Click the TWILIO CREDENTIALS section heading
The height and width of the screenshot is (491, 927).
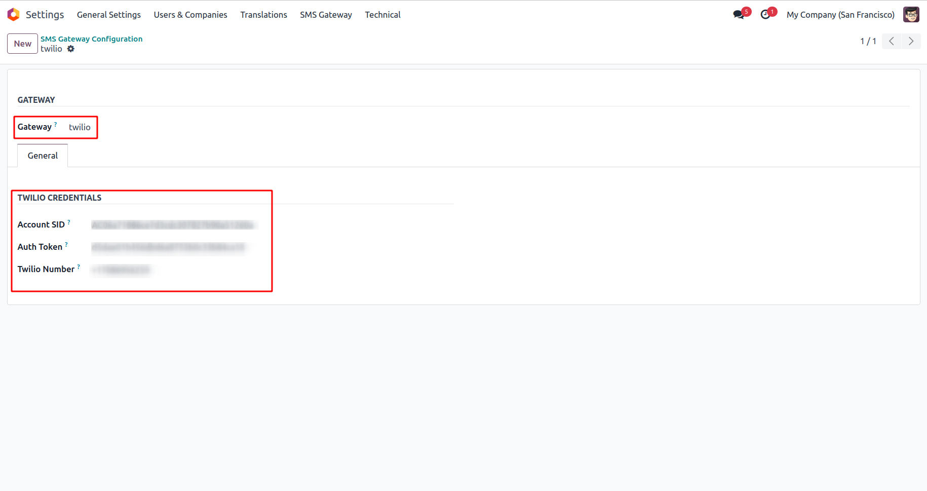pos(60,198)
